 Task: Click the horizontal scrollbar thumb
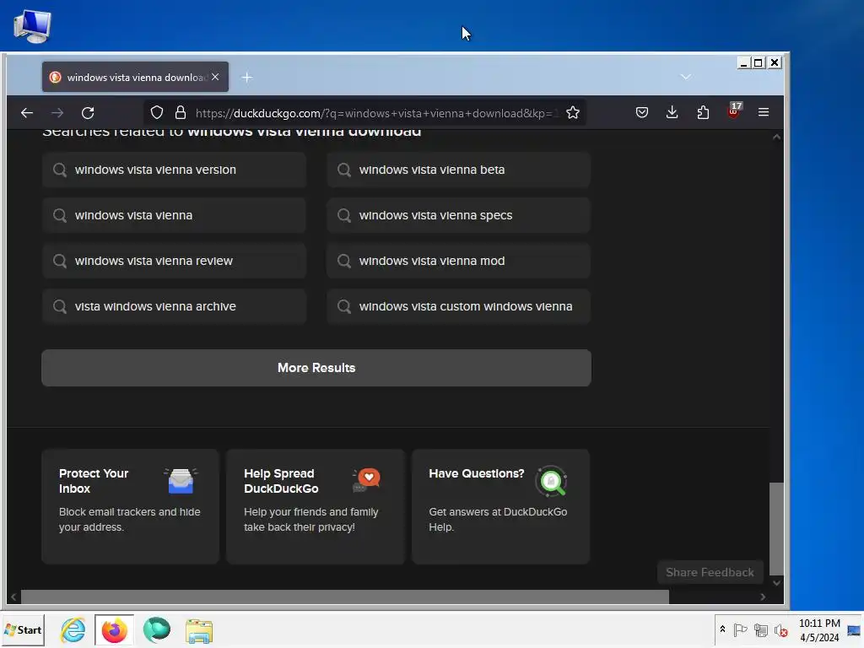click(345, 597)
